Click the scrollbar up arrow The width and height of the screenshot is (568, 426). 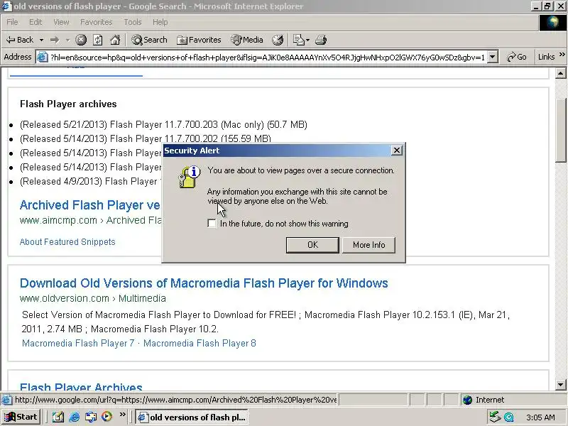coord(560,74)
